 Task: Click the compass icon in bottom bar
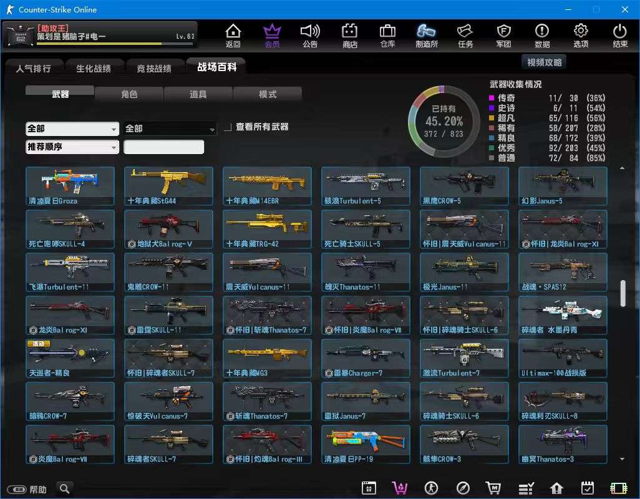tap(463, 488)
